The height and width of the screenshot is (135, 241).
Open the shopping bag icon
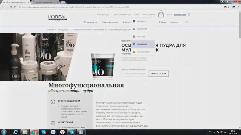161,14
